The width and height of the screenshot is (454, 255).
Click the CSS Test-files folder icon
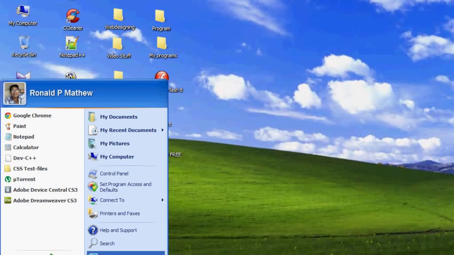pyautogui.click(x=8, y=169)
